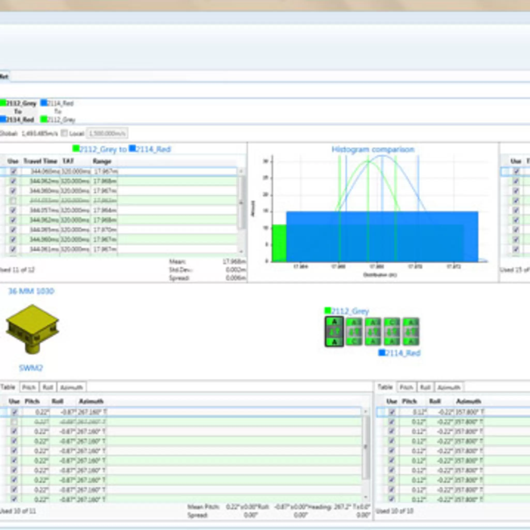Image resolution: width=530 pixels, height=530 pixels.
Task: Click left pitch/roll table scrollbar thumb
Action: (x=366, y=448)
